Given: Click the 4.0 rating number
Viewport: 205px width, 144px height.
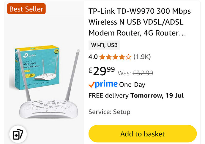Looking at the screenshot, I should (x=93, y=57).
